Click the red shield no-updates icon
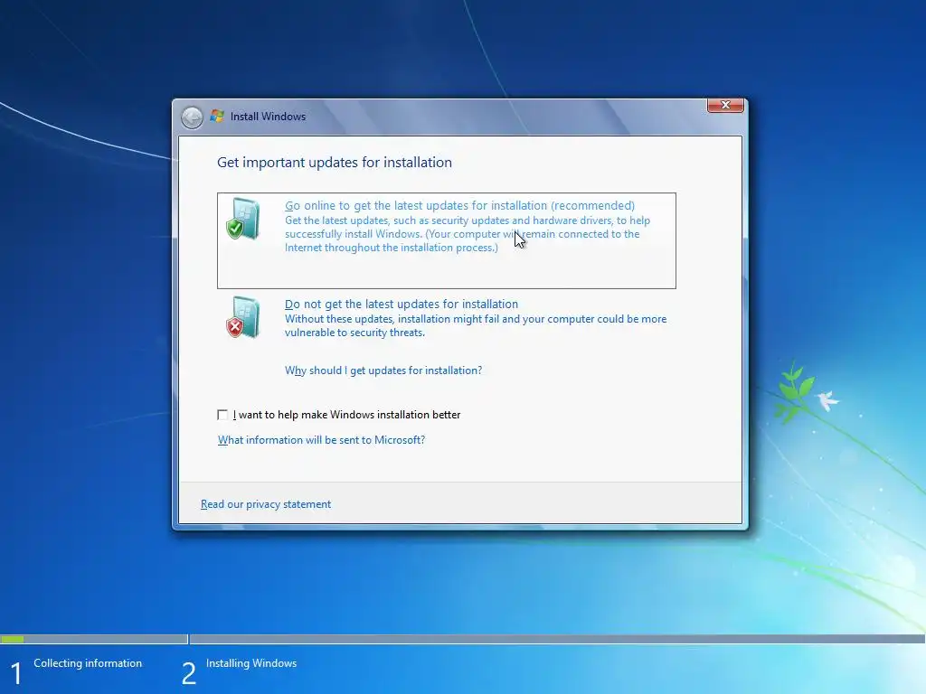Image resolution: width=926 pixels, height=694 pixels. [242, 317]
